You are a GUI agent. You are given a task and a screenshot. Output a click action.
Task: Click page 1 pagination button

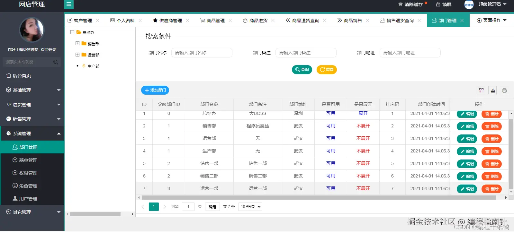pyautogui.click(x=154, y=207)
